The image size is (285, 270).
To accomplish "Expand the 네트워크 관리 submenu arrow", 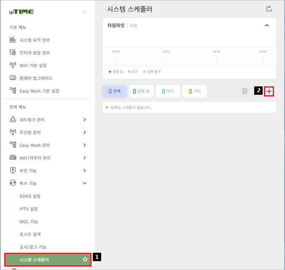I will point(84,120).
